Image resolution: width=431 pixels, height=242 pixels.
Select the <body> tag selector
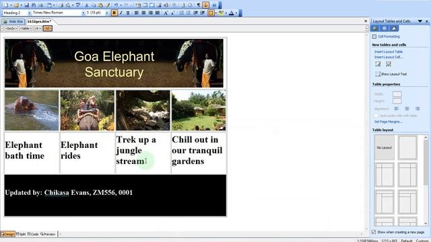[x=11, y=28]
